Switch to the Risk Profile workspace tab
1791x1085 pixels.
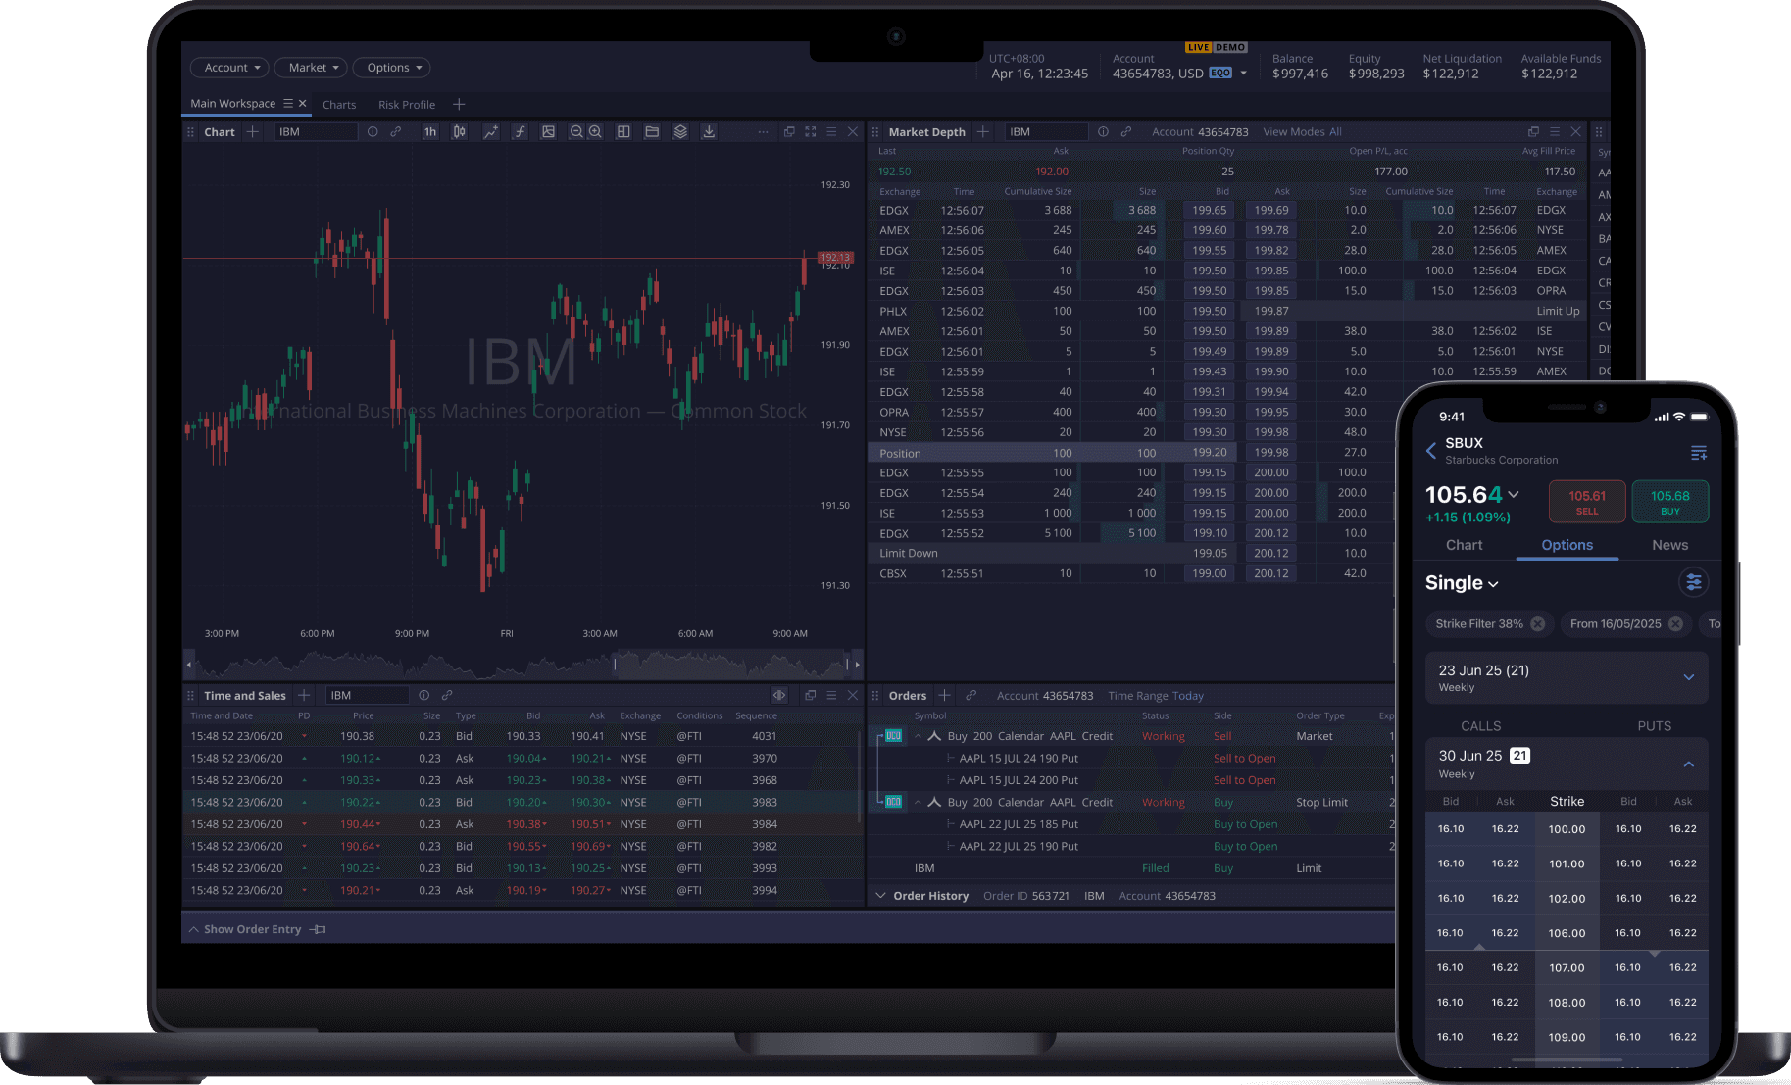tap(407, 105)
